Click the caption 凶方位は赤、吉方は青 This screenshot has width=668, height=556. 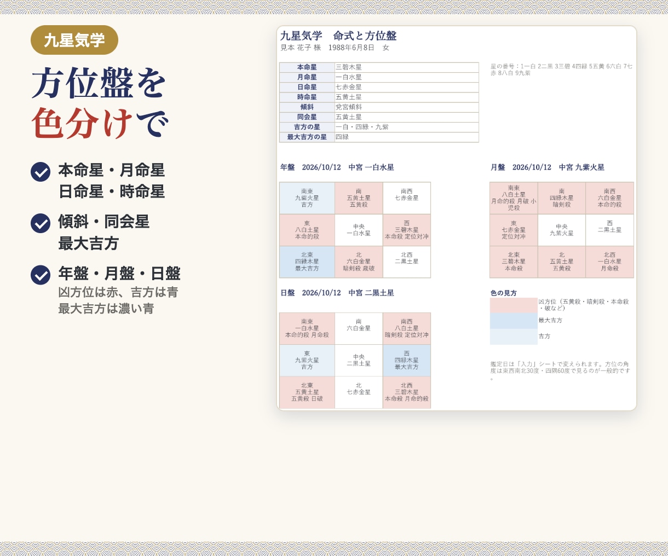[118, 292]
